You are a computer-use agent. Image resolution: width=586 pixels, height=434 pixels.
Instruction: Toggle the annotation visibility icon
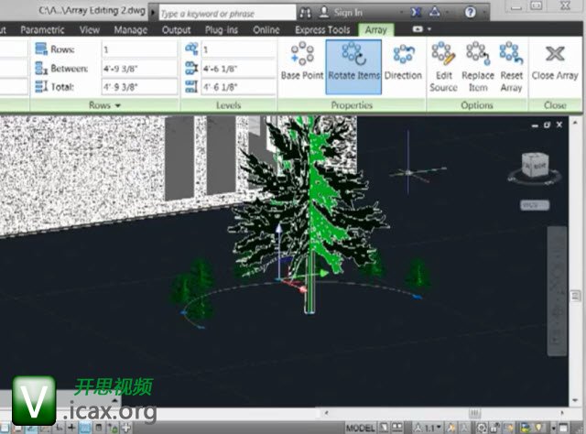pos(451,428)
